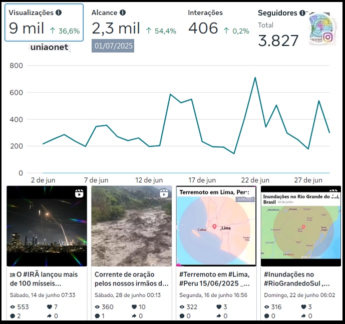
Task: Click the Reels icon on Irã missiles thumbnail
Action: pyautogui.click(x=79, y=194)
